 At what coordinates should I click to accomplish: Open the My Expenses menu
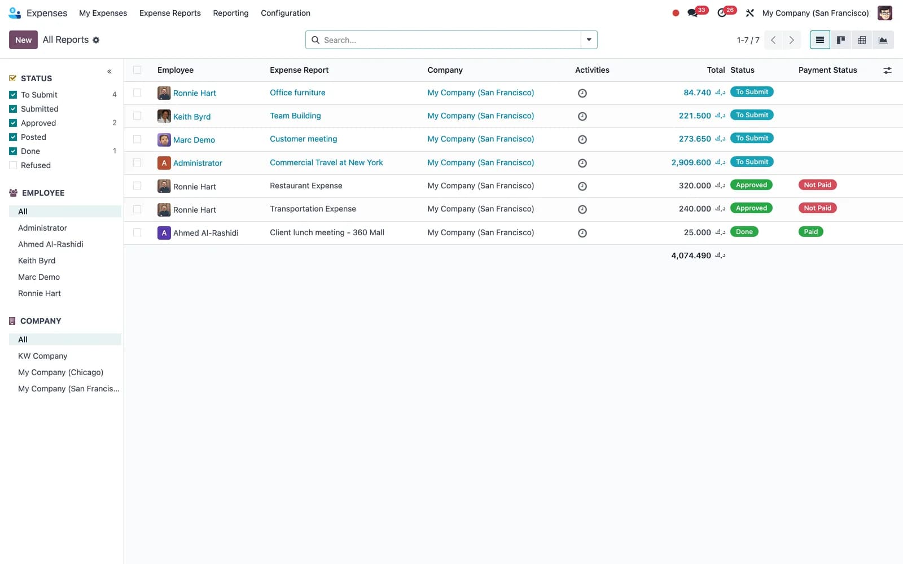103,13
